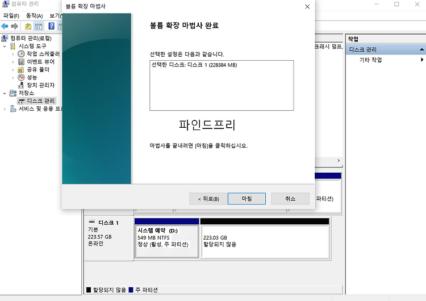Click the 선택한 디스크: 디스크 1 text
Viewport: 426px width, 301px height.
point(194,65)
